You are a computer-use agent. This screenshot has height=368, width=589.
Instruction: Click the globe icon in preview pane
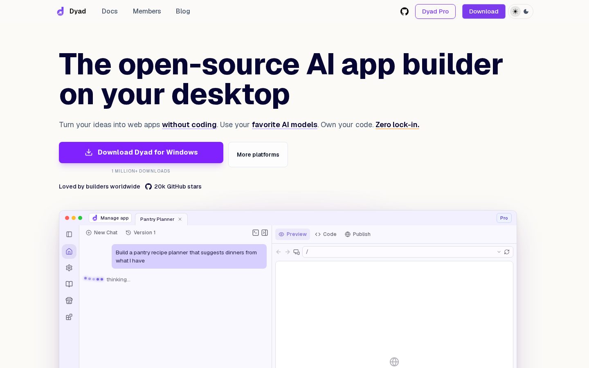pos(394,362)
